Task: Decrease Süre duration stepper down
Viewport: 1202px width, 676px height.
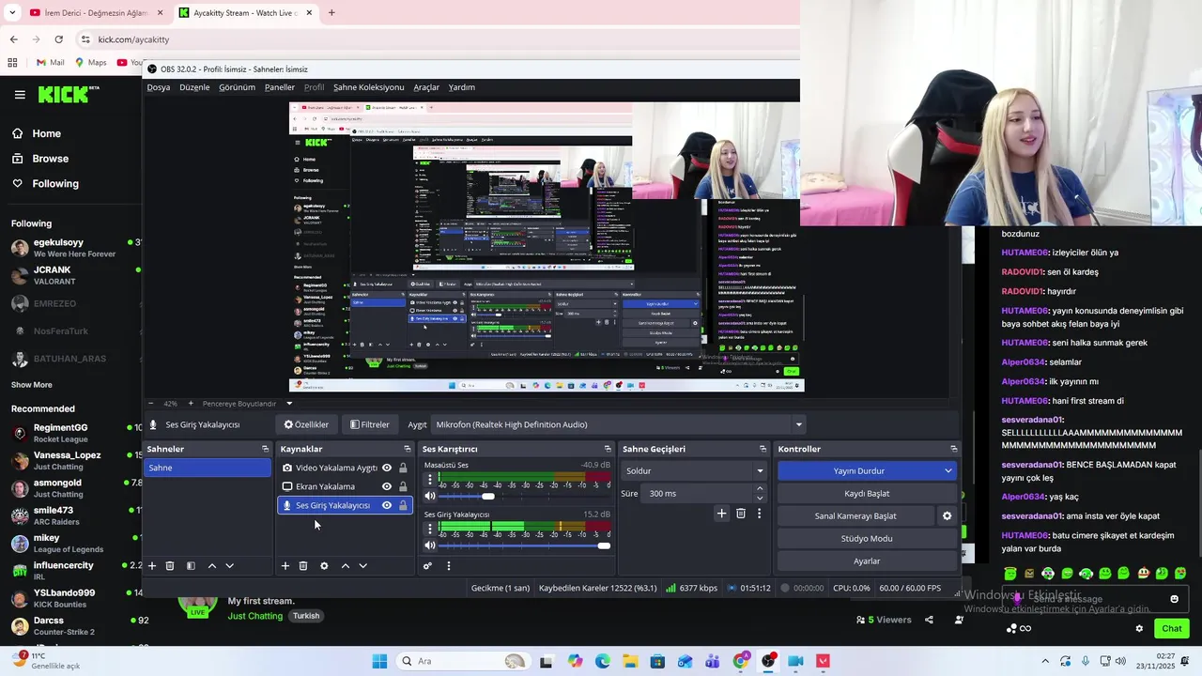Action: [760, 498]
